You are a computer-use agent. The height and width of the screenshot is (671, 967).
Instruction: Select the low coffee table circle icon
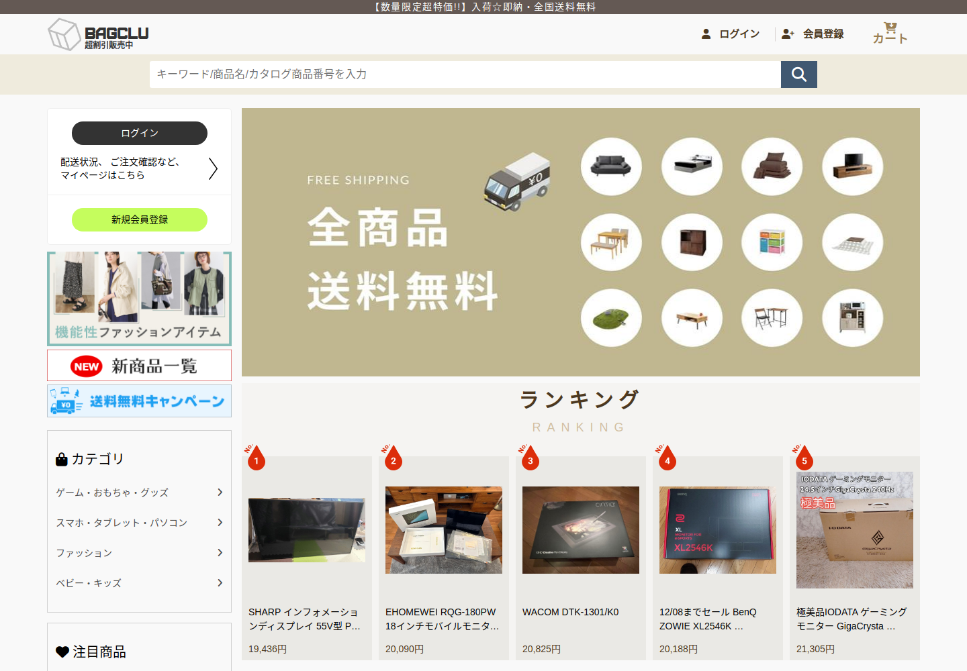692,318
